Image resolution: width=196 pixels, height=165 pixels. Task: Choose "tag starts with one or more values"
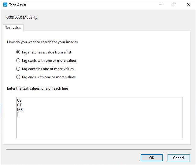[x=18, y=61]
